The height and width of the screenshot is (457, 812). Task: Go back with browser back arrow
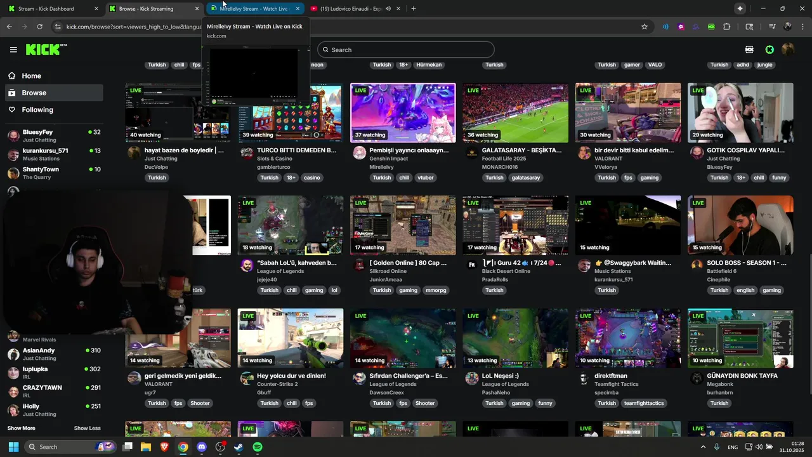[9, 27]
